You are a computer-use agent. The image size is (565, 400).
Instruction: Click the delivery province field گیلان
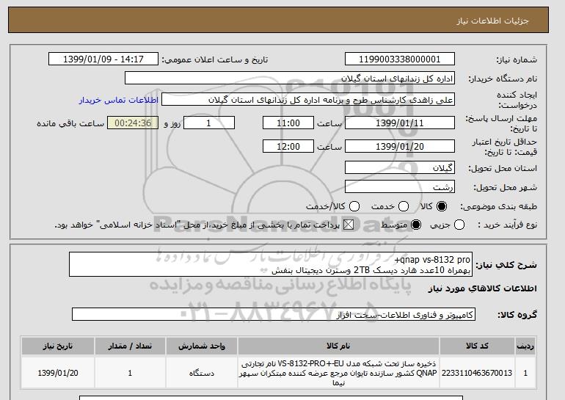pos(400,168)
